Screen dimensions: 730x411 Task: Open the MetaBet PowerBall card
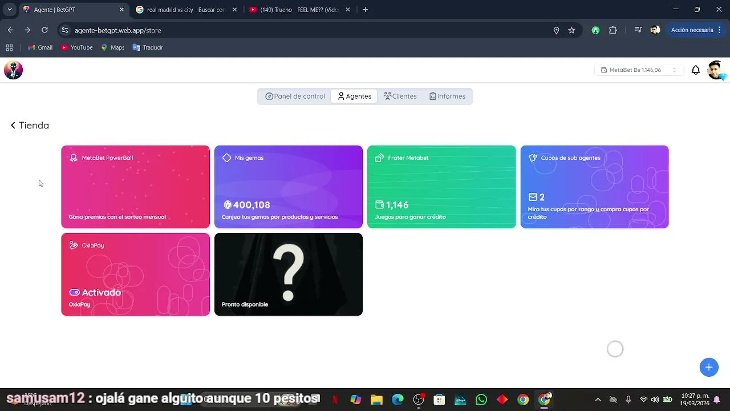(x=136, y=187)
